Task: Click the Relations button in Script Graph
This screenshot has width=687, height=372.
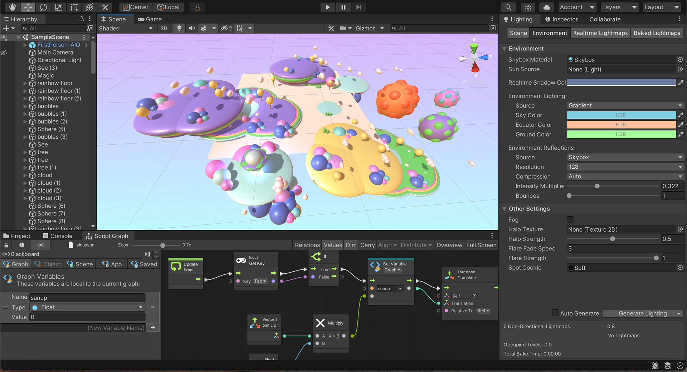Action: tap(307, 245)
